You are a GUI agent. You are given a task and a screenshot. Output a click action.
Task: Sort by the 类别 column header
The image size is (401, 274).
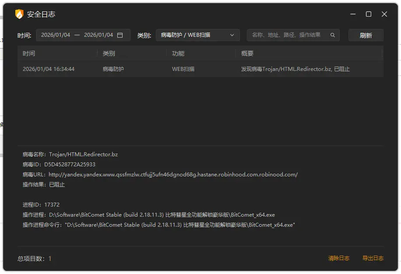[x=109, y=53]
